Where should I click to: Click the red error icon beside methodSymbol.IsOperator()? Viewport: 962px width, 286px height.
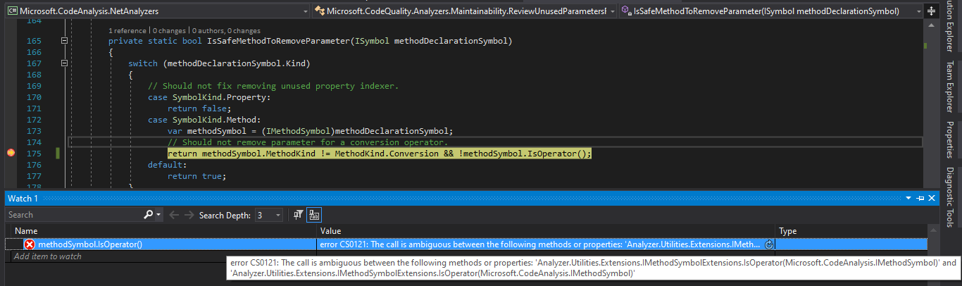point(30,244)
